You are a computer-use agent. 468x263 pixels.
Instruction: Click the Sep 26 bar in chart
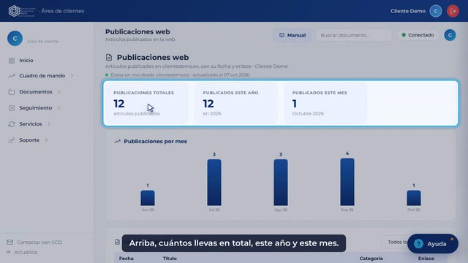tap(347, 182)
